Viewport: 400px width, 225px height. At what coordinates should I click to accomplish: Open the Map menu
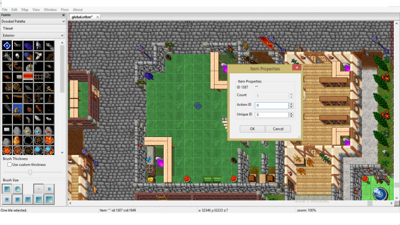(x=25, y=10)
